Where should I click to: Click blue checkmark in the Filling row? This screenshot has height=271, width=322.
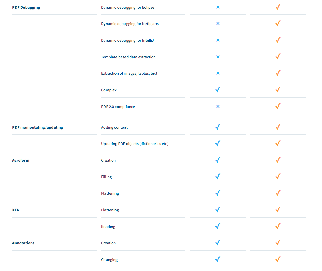[x=218, y=176]
